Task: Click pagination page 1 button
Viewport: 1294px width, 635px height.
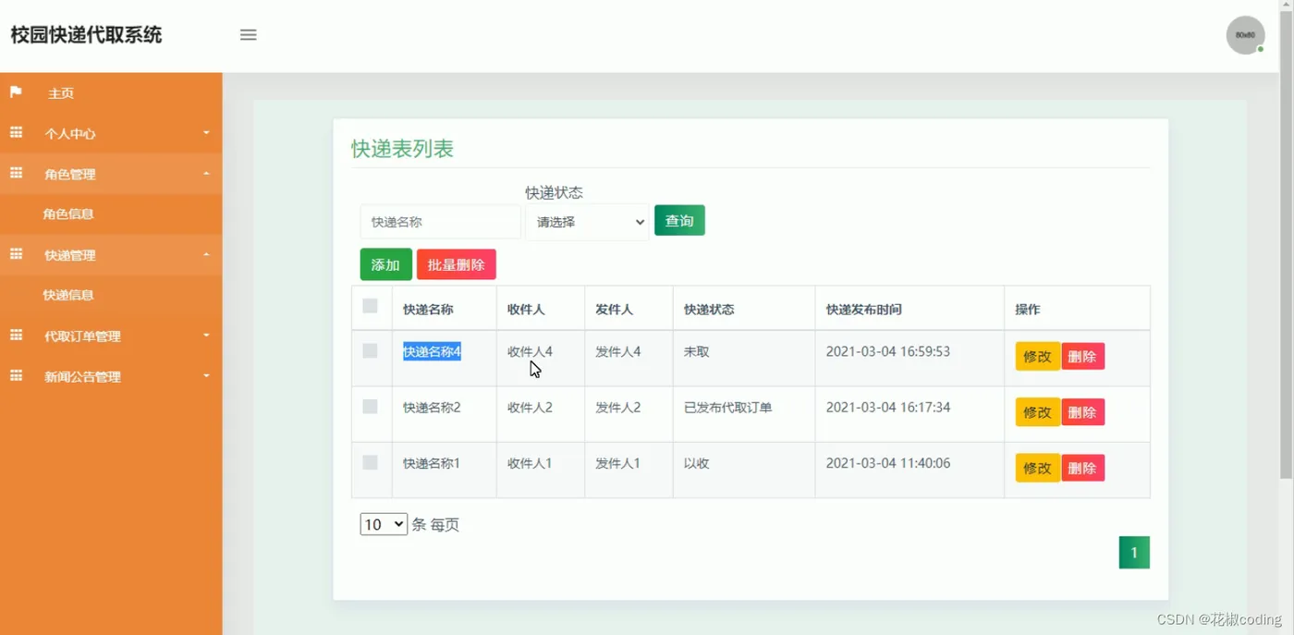Action: point(1134,553)
